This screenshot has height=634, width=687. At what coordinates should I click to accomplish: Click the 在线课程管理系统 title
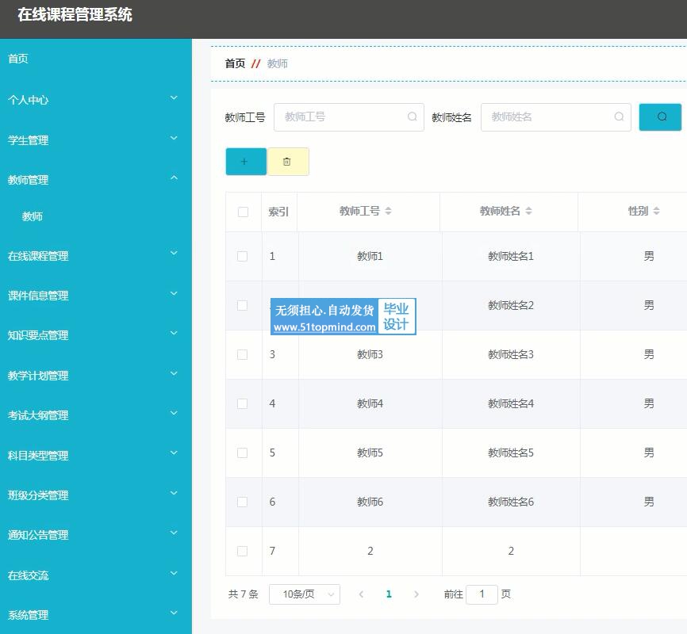pos(75,15)
